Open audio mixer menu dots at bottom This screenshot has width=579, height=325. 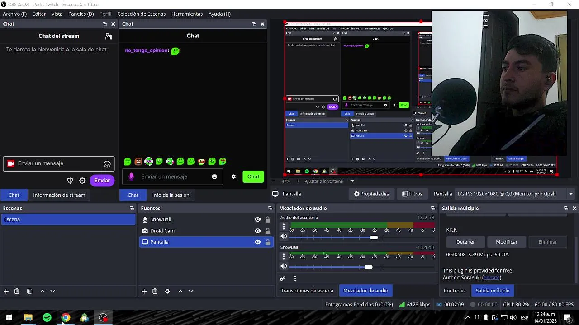(295, 279)
